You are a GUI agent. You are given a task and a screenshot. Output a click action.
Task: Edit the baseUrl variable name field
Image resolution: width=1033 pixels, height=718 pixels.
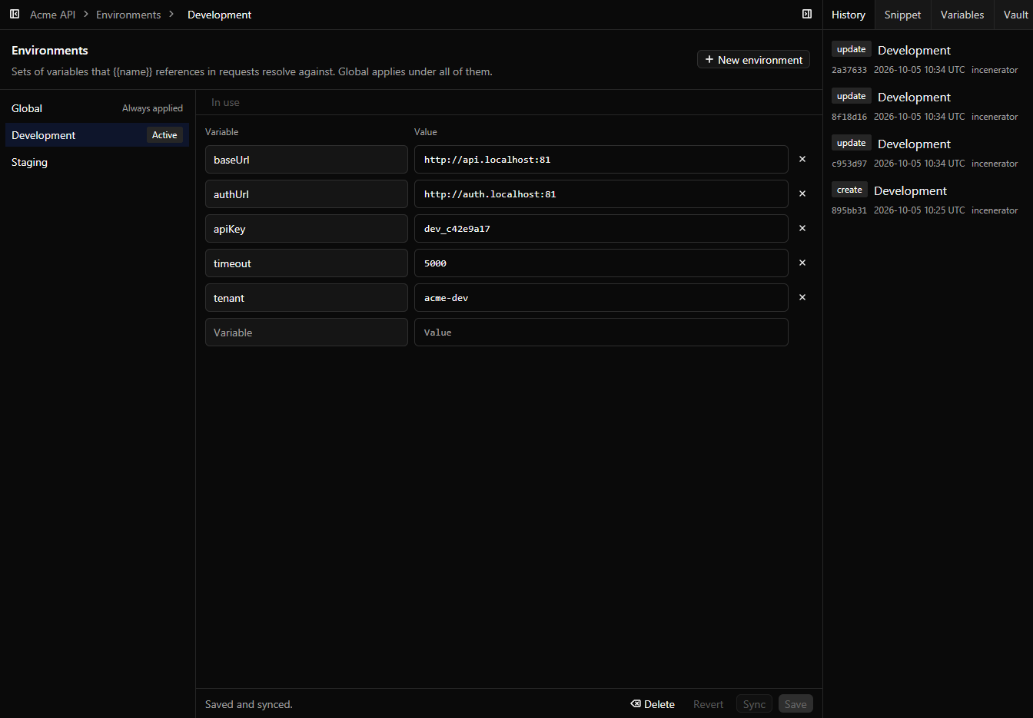pos(307,160)
